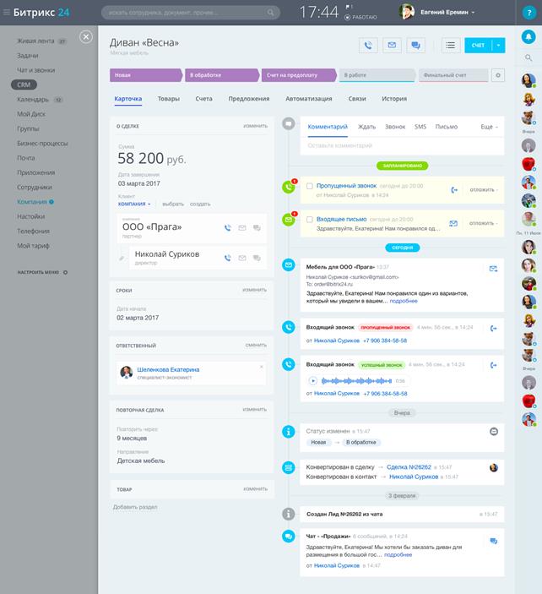
Task: Open отложить dropdown for Пропущенный звонок
Action: pos(484,189)
